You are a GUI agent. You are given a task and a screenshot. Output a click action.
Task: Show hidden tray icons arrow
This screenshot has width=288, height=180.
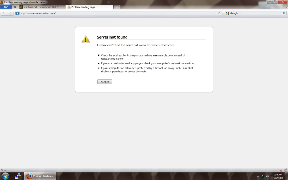pos(258,176)
